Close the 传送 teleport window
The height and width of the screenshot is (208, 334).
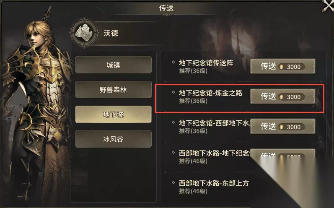pos(328,6)
